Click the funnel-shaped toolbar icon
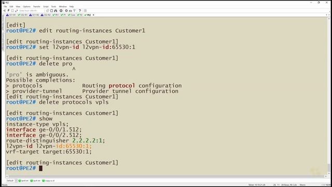Viewport: 332px width, 187px height. 75,10
